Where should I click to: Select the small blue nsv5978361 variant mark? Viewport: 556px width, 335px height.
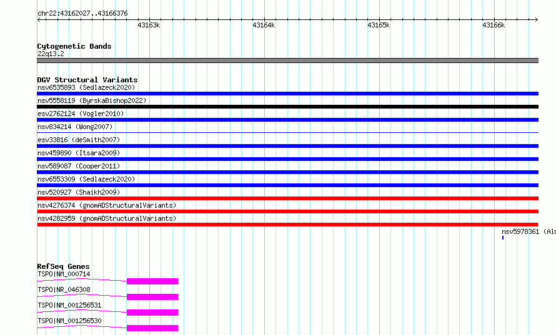(x=503, y=238)
